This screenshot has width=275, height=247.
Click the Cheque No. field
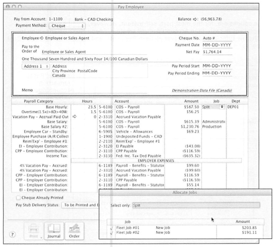click(x=217, y=38)
